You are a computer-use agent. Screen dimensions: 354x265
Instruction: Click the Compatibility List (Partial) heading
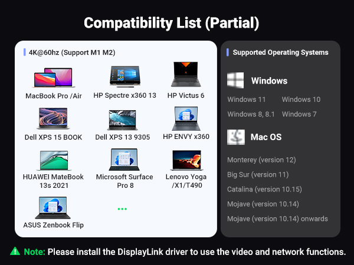[171, 23]
